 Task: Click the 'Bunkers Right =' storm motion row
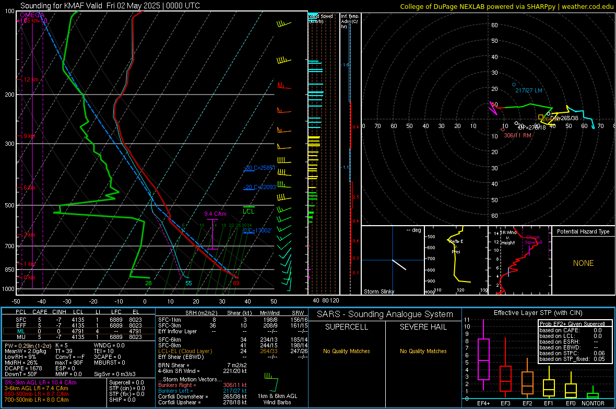tap(203, 385)
